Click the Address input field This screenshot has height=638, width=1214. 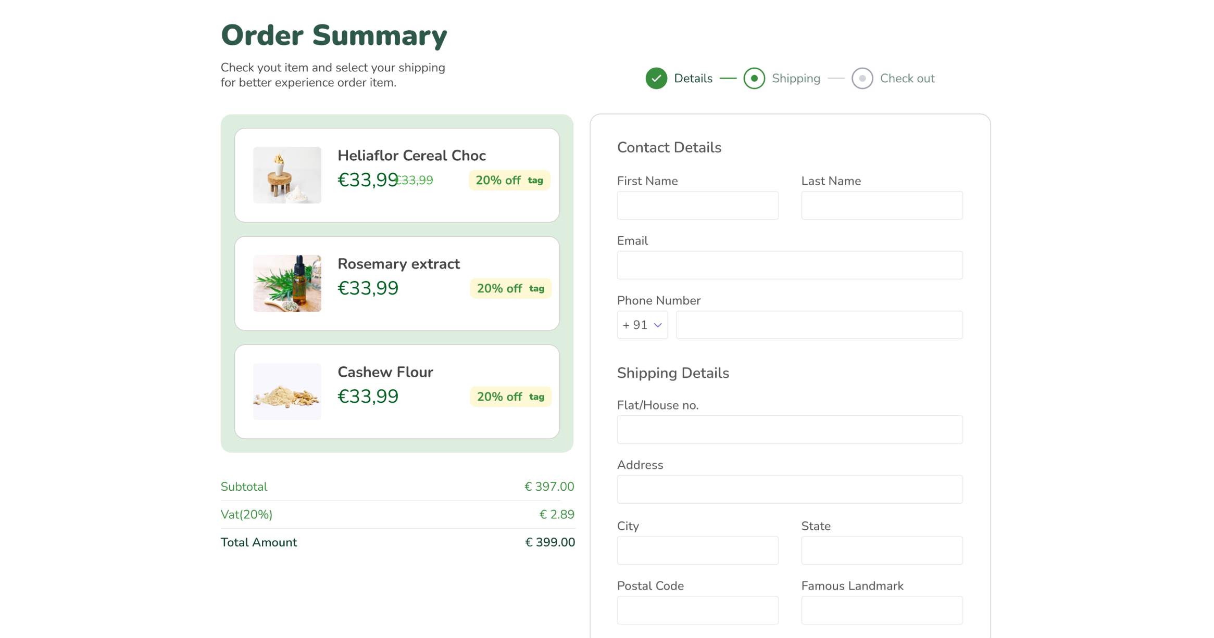click(x=790, y=490)
